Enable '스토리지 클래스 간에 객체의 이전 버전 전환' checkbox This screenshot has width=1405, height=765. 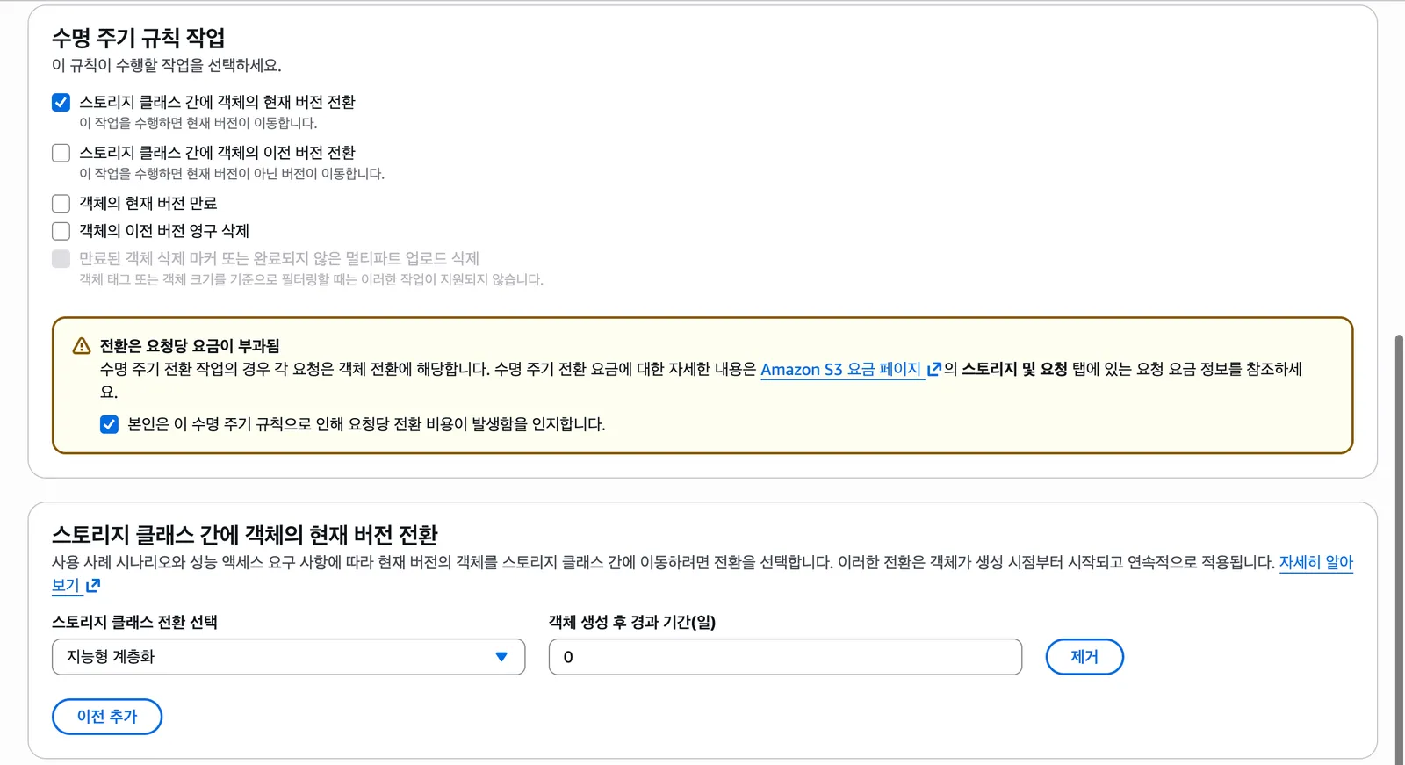click(61, 153)
